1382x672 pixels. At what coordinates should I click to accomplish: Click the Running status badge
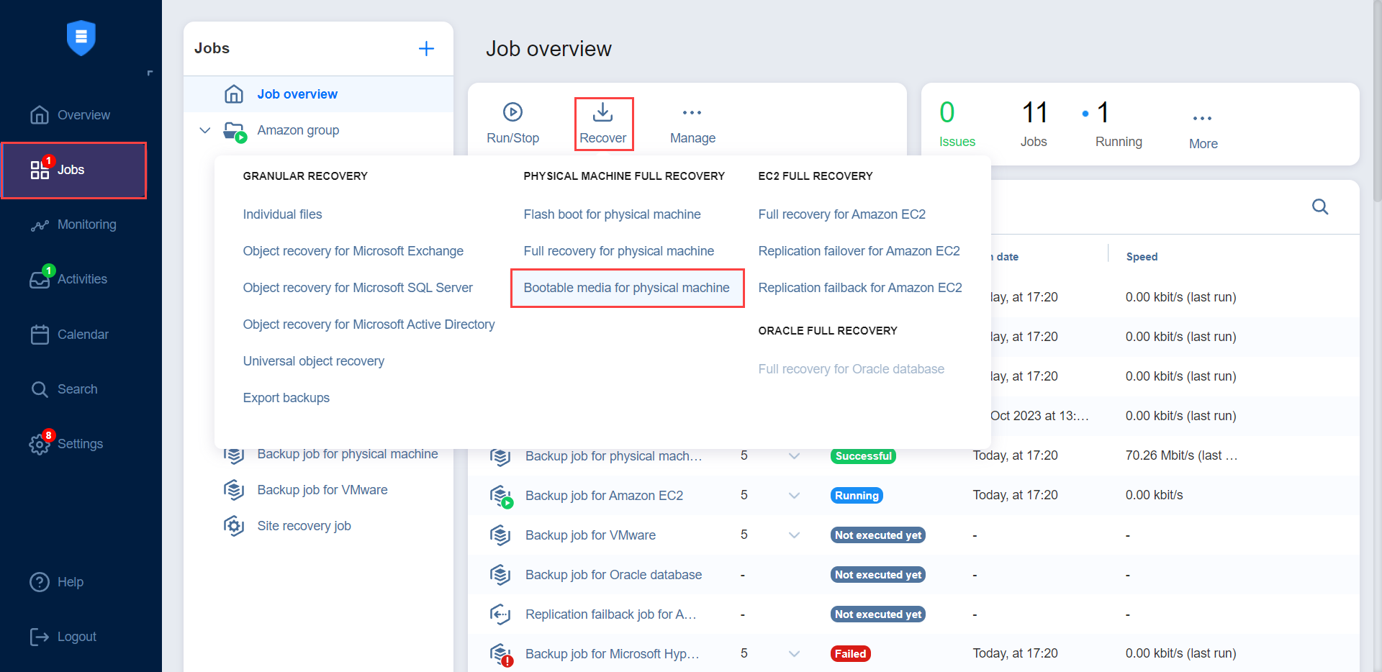coord(857,496)
